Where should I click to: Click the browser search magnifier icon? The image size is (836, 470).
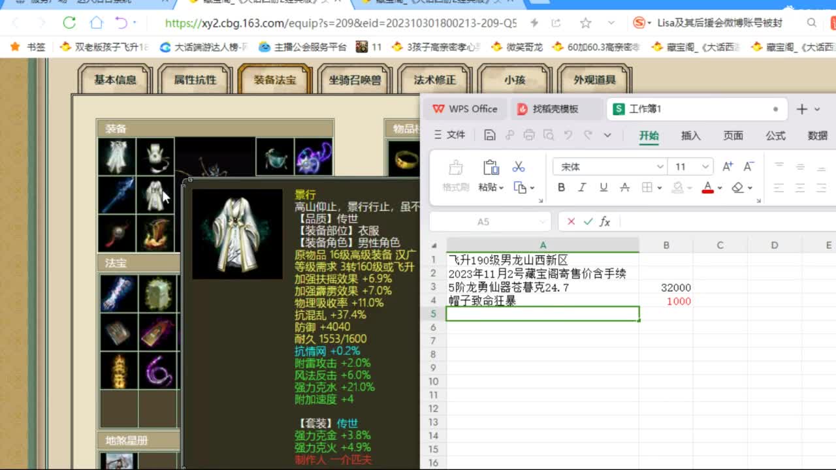[x=812, y=23]
